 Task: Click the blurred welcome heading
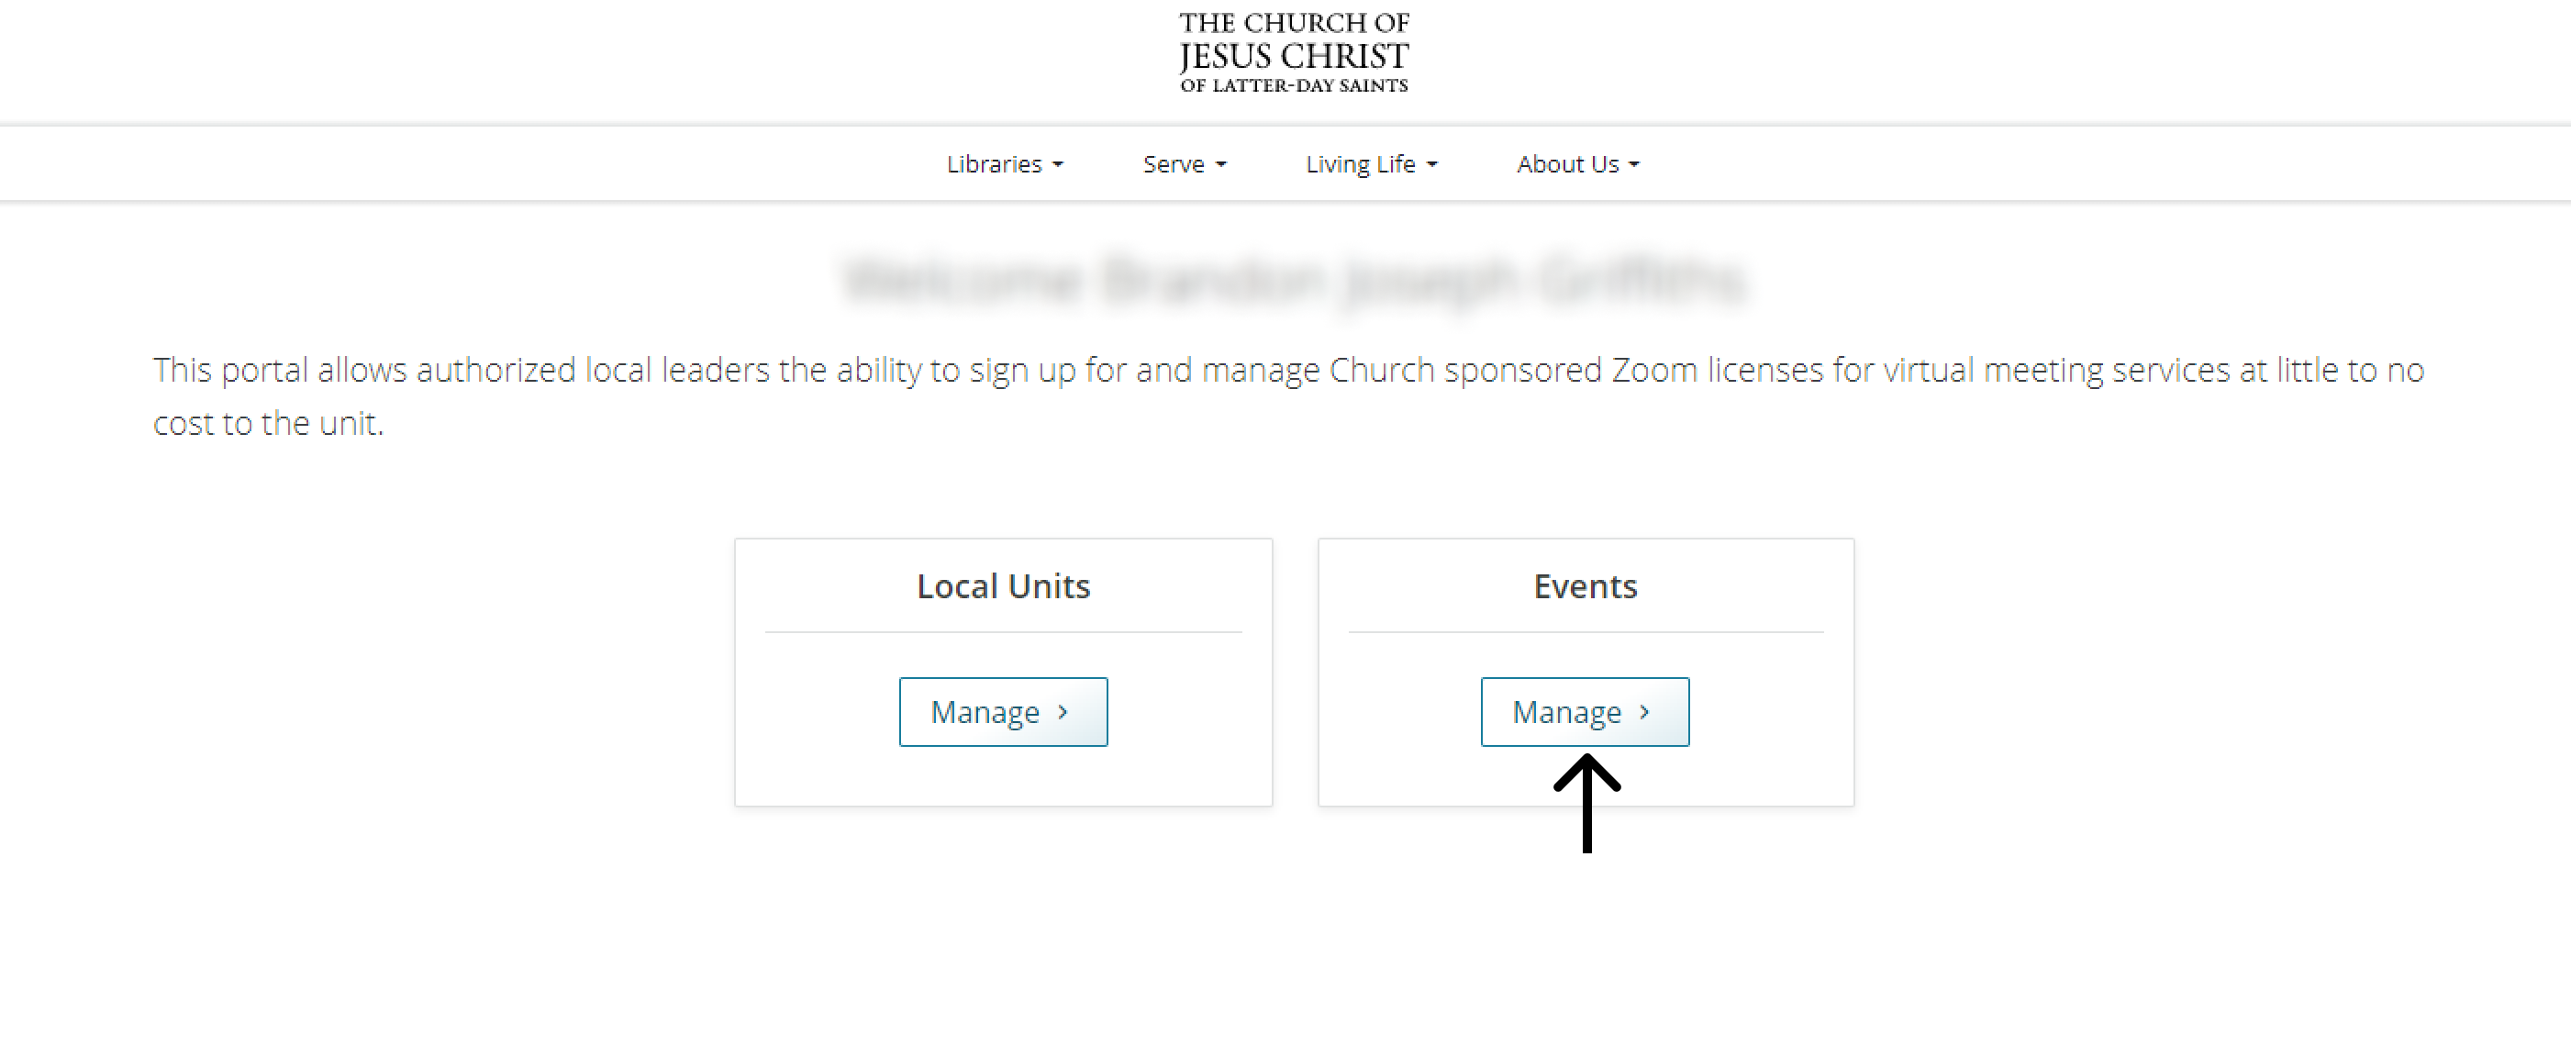(x=1294, y=280)
